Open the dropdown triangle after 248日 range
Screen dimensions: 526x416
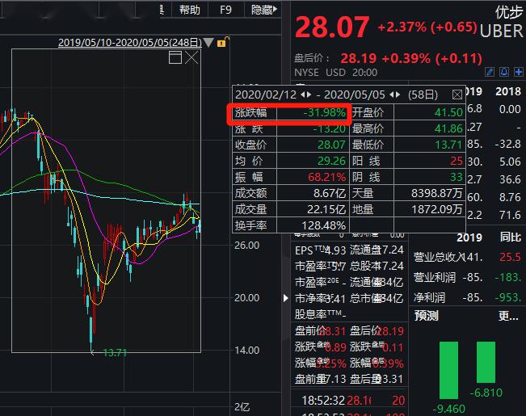point(208,43)
